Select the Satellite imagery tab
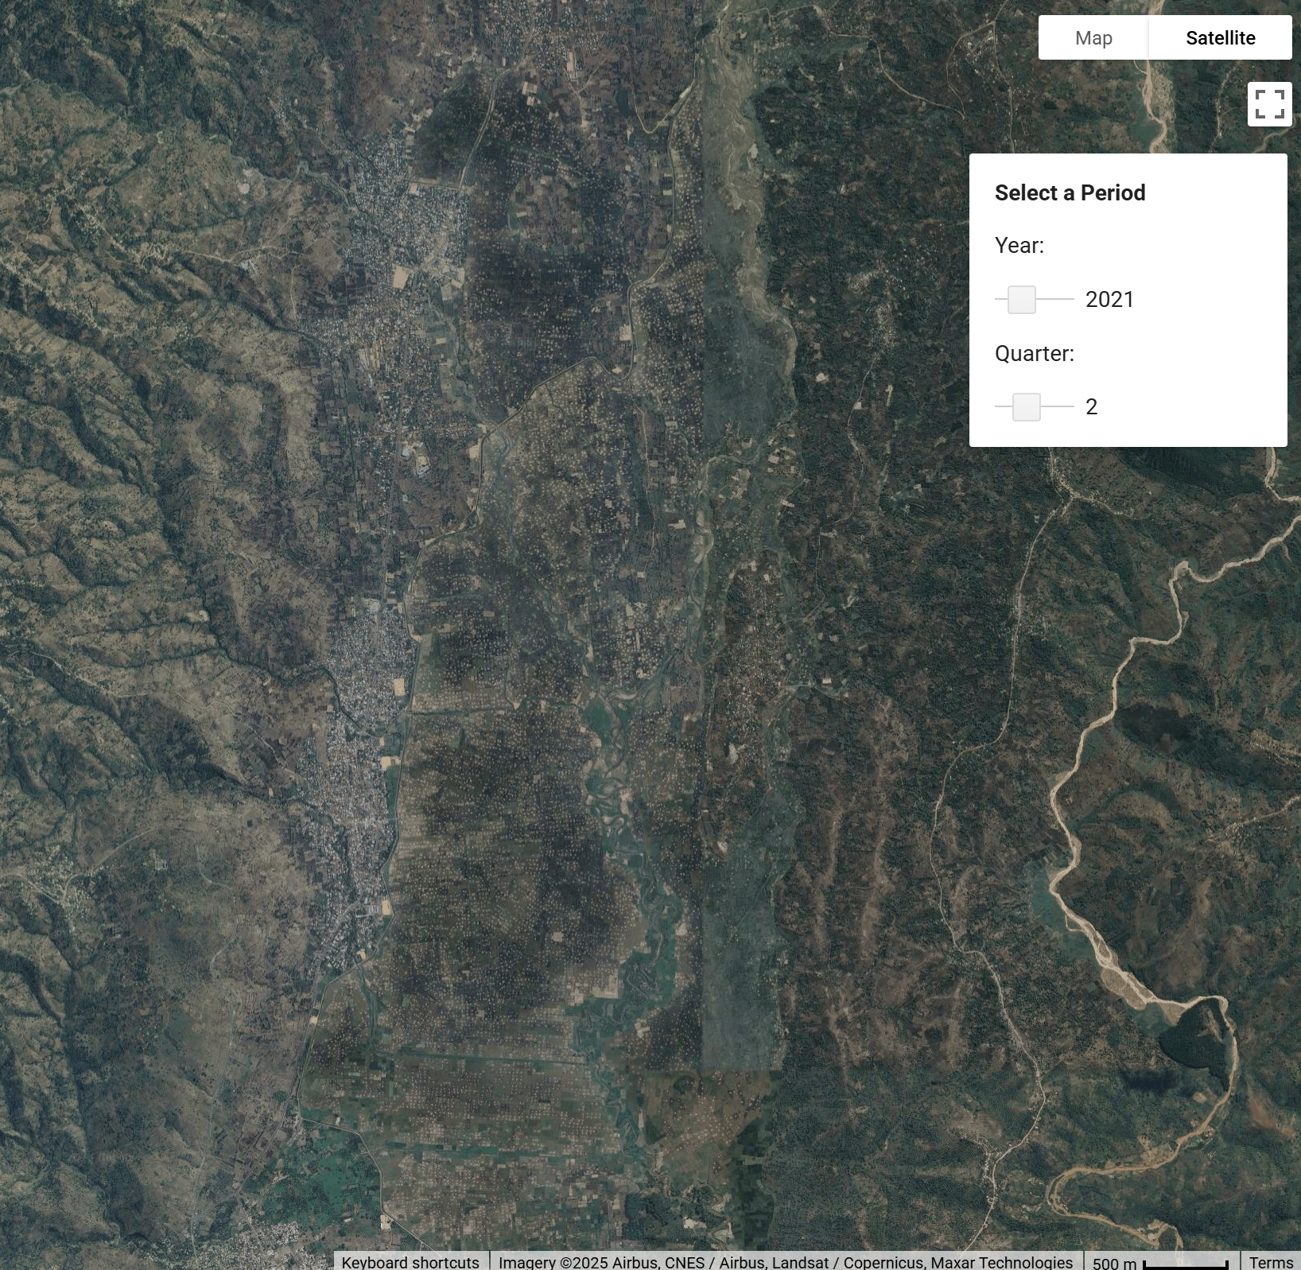The image size is (1301, 1270). point(1220,38)
